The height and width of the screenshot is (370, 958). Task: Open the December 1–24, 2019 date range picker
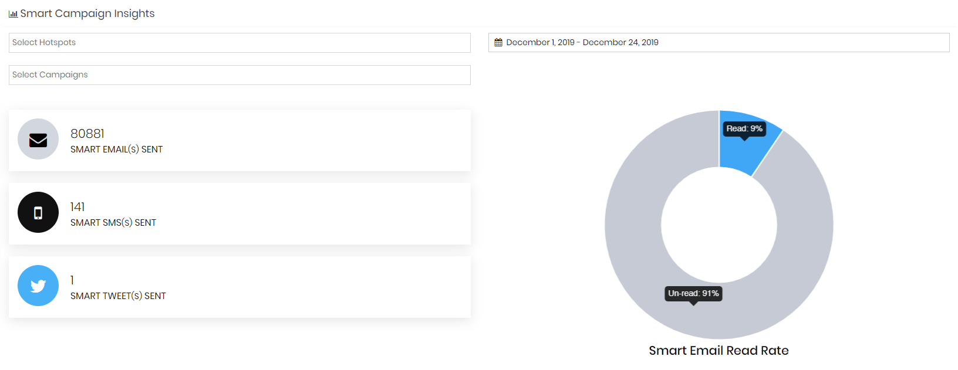tap(718, 42)
